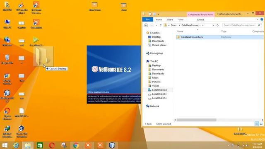Open Quick Access Toolbar customize dropdown
This screenshot has height=149, width=265.
click(x=158, y=14)
